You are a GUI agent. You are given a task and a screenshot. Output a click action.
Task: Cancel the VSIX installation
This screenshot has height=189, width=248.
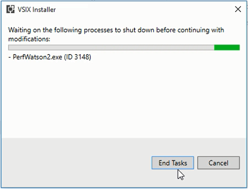(218, 163)
